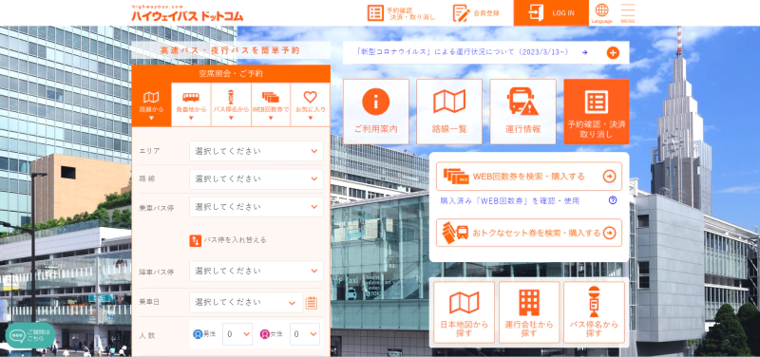This screenshot has height=357, width=760.
Task: Click the Highwaybus.com logo
Action: point(187,13)
